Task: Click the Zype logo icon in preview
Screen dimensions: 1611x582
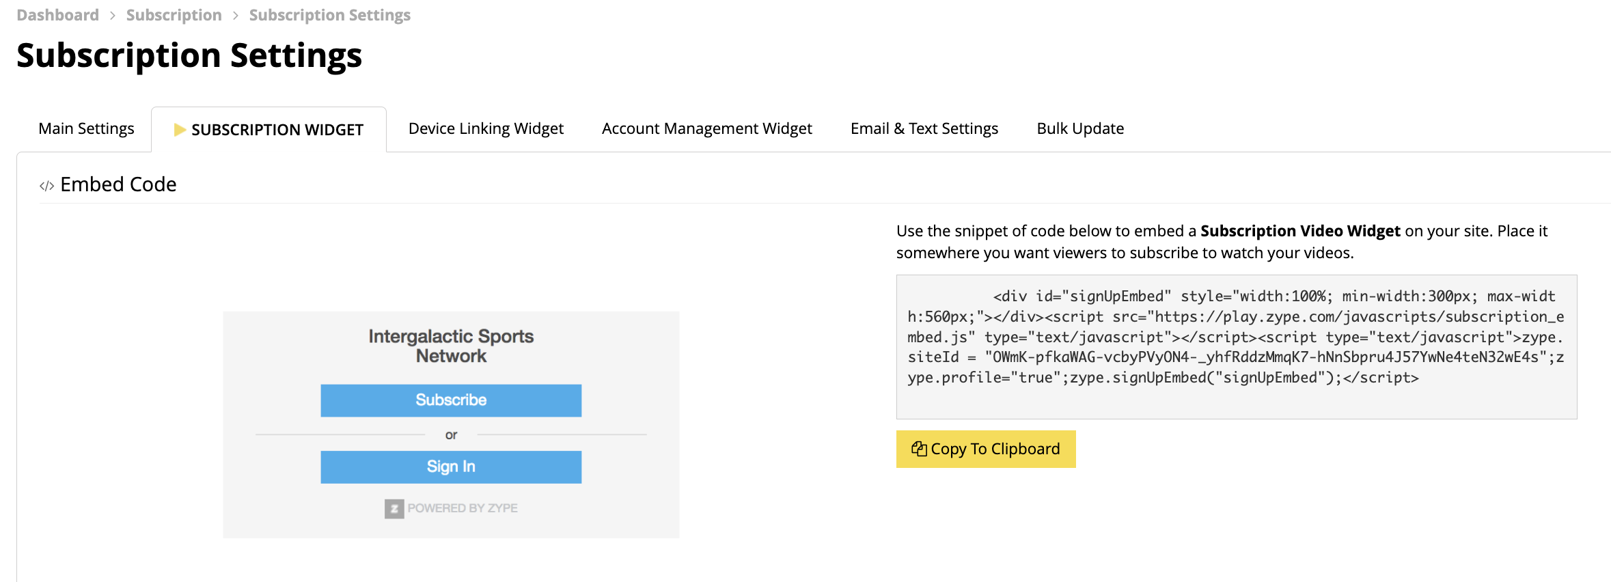Action: [x=394, y=508]
